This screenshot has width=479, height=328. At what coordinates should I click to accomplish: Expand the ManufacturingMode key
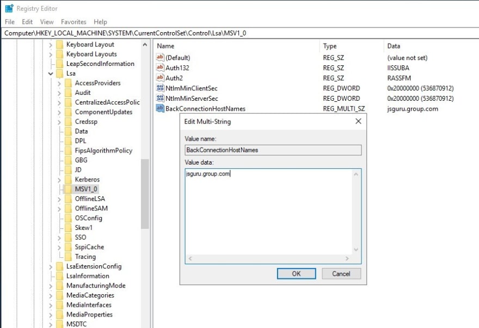[x=51, y=286]
